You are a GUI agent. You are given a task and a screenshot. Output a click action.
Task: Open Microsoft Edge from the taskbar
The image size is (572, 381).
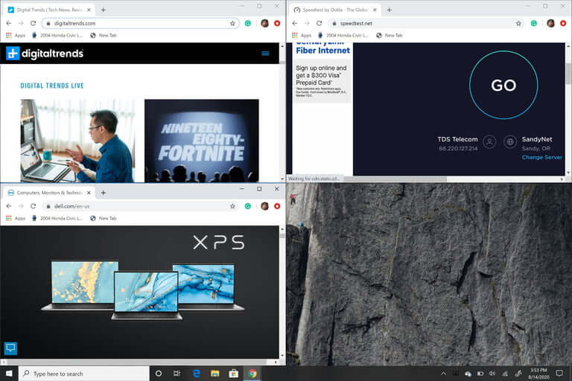click(197, 374)
